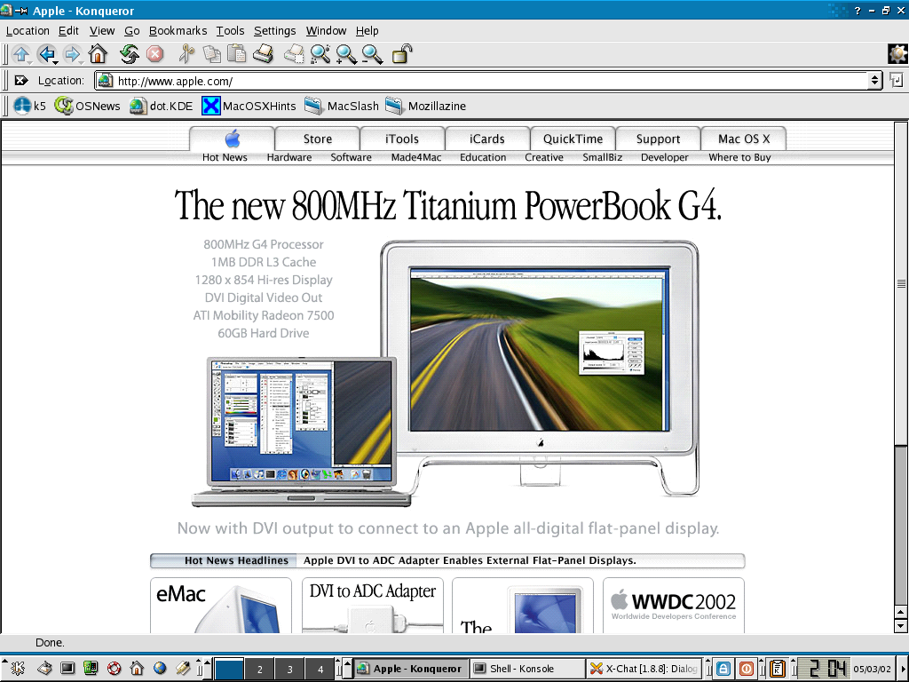909x682 pixels.
Task: Stop loading with the red X icon
Action: [x=154, y=54]
